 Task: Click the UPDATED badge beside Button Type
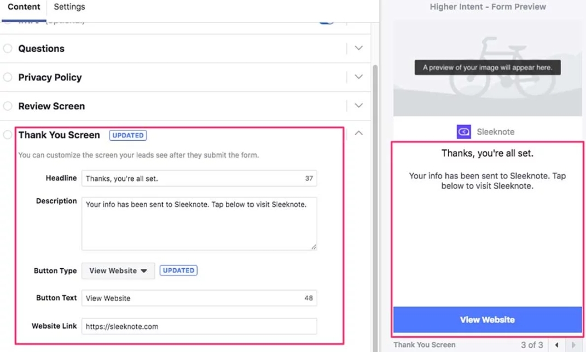178,270
